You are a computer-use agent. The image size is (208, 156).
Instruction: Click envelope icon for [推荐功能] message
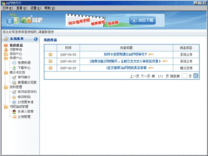(x=51, y=61)
